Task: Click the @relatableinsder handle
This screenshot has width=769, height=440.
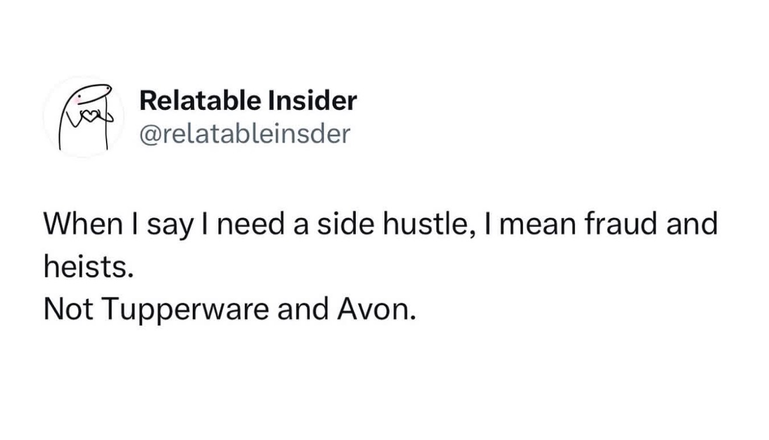Action: pyautogui.click(x=245, y=134)
